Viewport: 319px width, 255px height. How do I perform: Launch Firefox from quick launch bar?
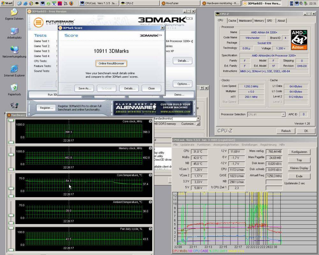click(71, 3)
